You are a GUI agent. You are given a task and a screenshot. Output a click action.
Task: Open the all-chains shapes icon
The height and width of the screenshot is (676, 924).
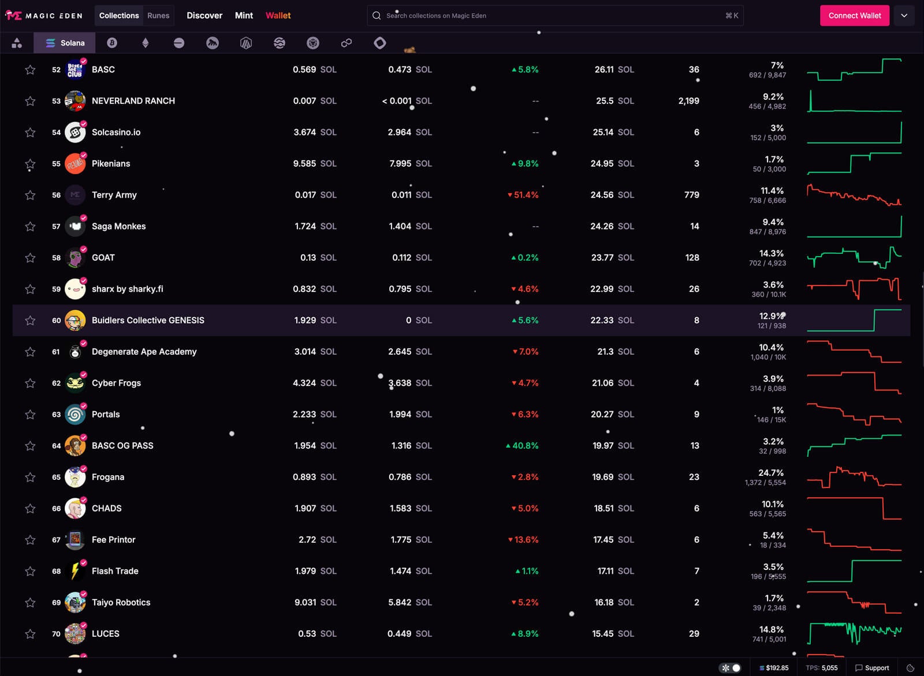click(17, 43)
